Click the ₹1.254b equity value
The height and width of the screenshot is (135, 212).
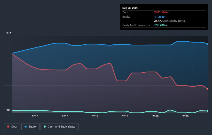coord(159,17)
